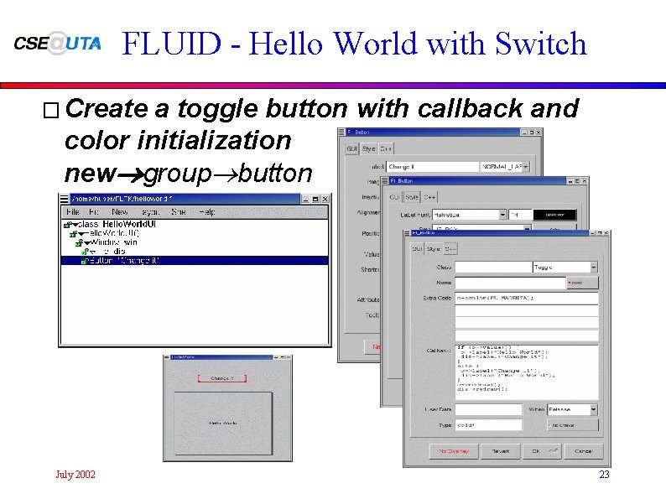Viewport: 666px width, 499px height.
Task: Open the box type dropdown below Label Font
Action: tap(527, 228)
